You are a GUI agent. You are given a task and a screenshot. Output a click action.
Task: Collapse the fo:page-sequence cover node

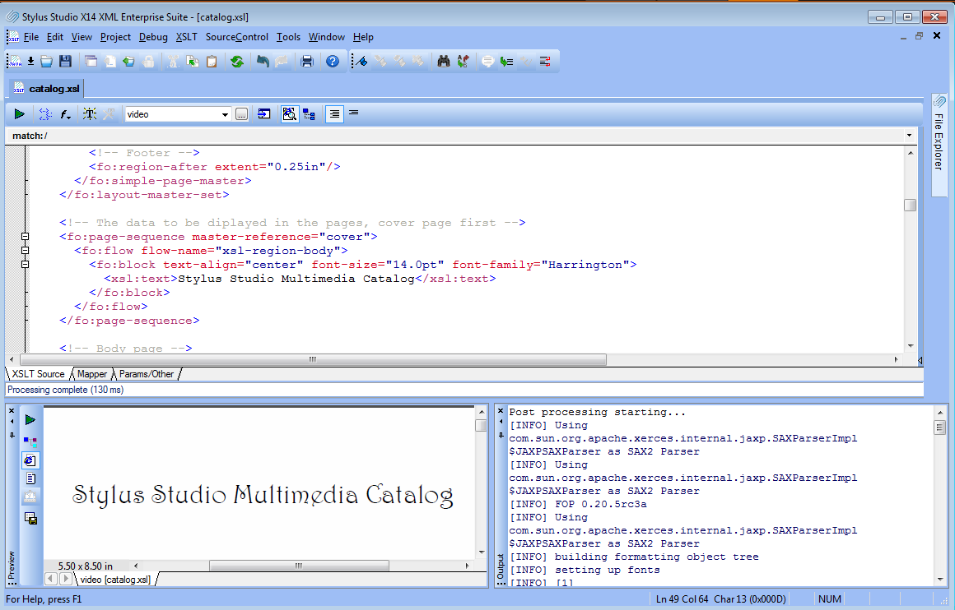[25, 237]
